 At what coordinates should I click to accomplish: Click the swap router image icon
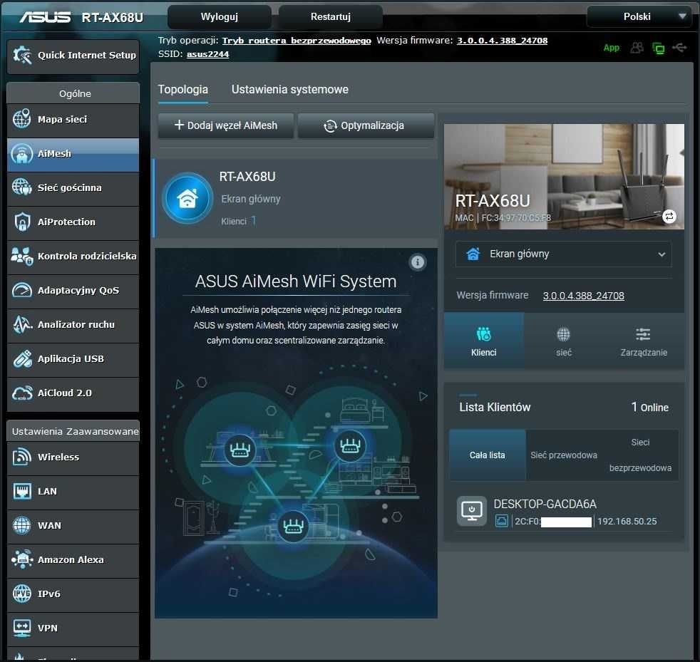tap(669, 217)
